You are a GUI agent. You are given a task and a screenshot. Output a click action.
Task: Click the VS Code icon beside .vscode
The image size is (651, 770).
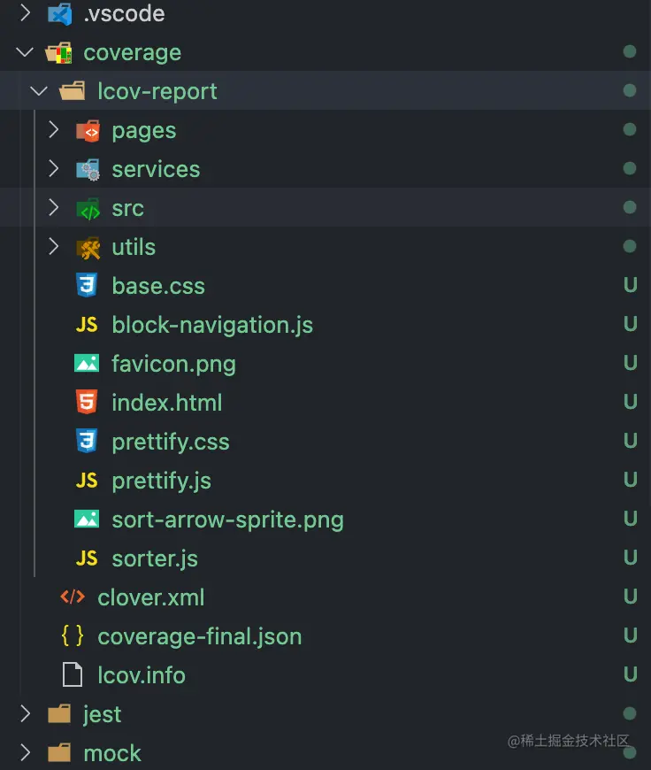click(x=59, y=14)
